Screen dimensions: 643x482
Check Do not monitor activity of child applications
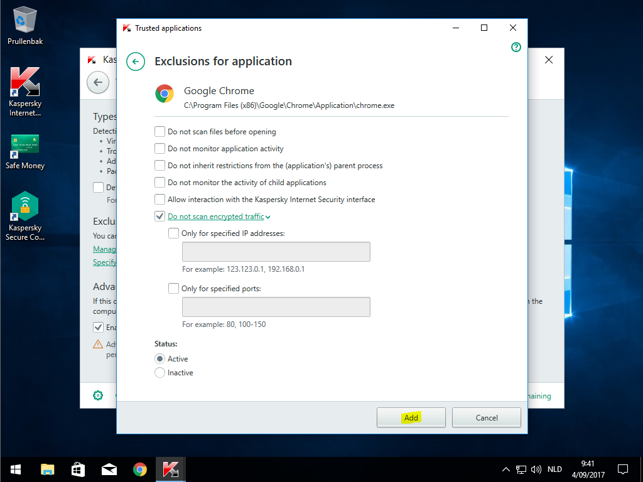point(159,182)
